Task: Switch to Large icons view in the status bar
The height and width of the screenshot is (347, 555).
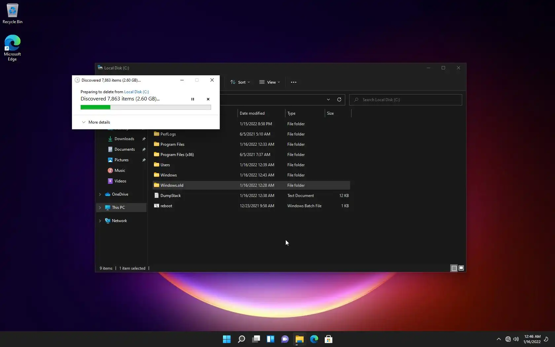Action: [461, 268]
